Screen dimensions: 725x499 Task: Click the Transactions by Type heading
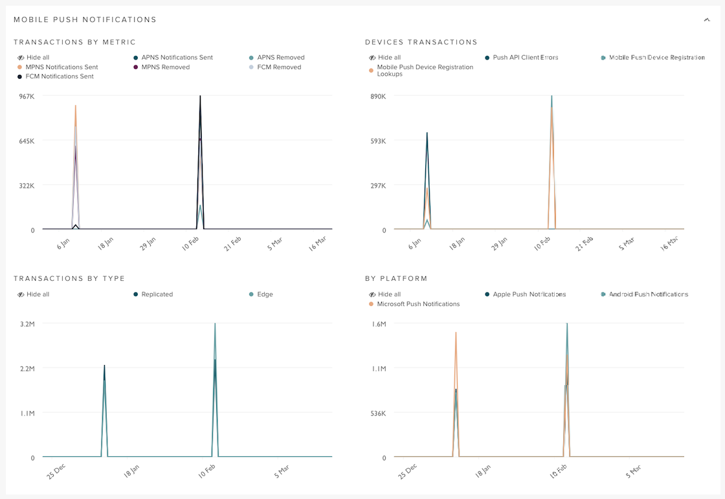[69, 278]
